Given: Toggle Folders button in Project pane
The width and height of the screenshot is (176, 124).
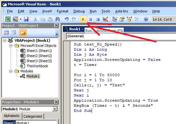Looking at the screenshot, I should point(23,33).
